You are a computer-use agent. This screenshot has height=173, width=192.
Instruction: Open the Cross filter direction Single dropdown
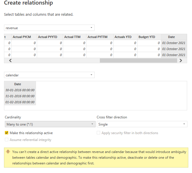(142, 124)
